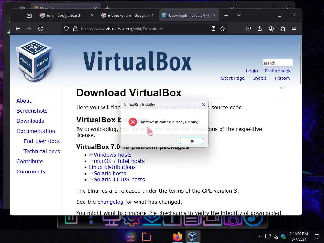The image size is (324, 243).
Task: Click the Solaris 11 IPS hosts link
Action: tap(119, 179)
